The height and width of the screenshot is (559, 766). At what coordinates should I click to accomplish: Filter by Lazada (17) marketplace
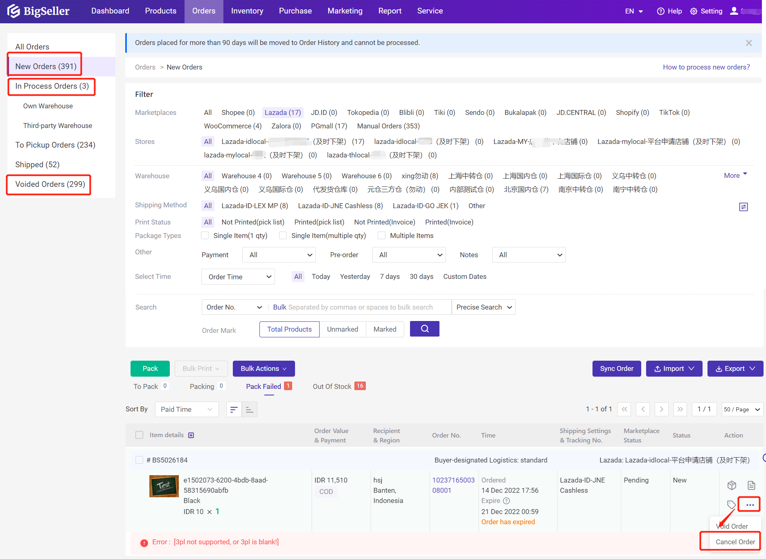pyautogui.click(x=283, y=112)
